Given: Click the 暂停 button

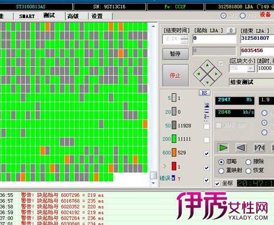Looking at the screenshot, I should click(175, 54).
